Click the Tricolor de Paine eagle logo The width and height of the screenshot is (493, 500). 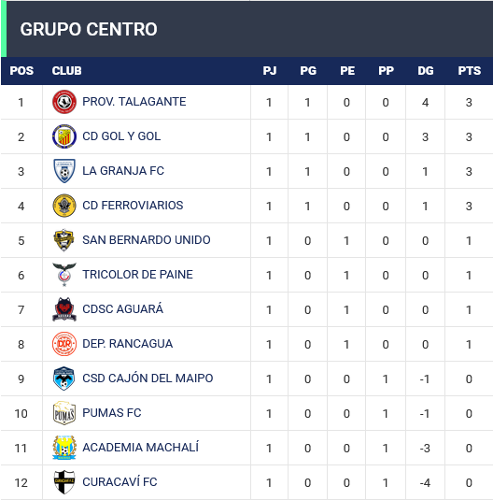(x=64, y=275)
